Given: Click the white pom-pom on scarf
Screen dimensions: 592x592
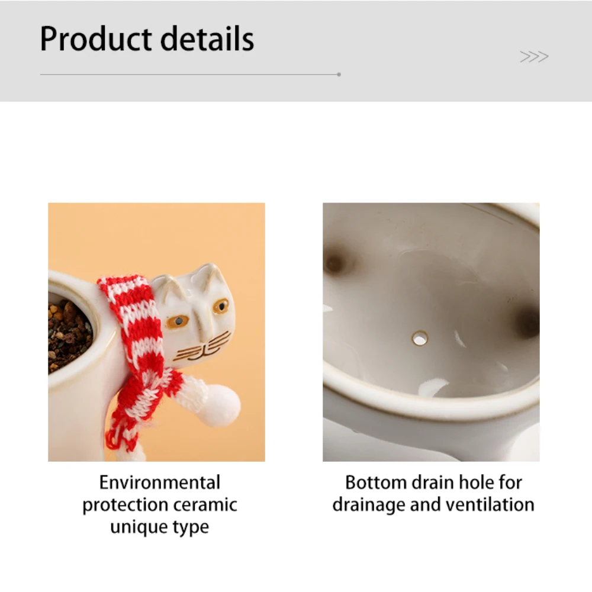Looking at the screenshot, I should click(222, 405).
